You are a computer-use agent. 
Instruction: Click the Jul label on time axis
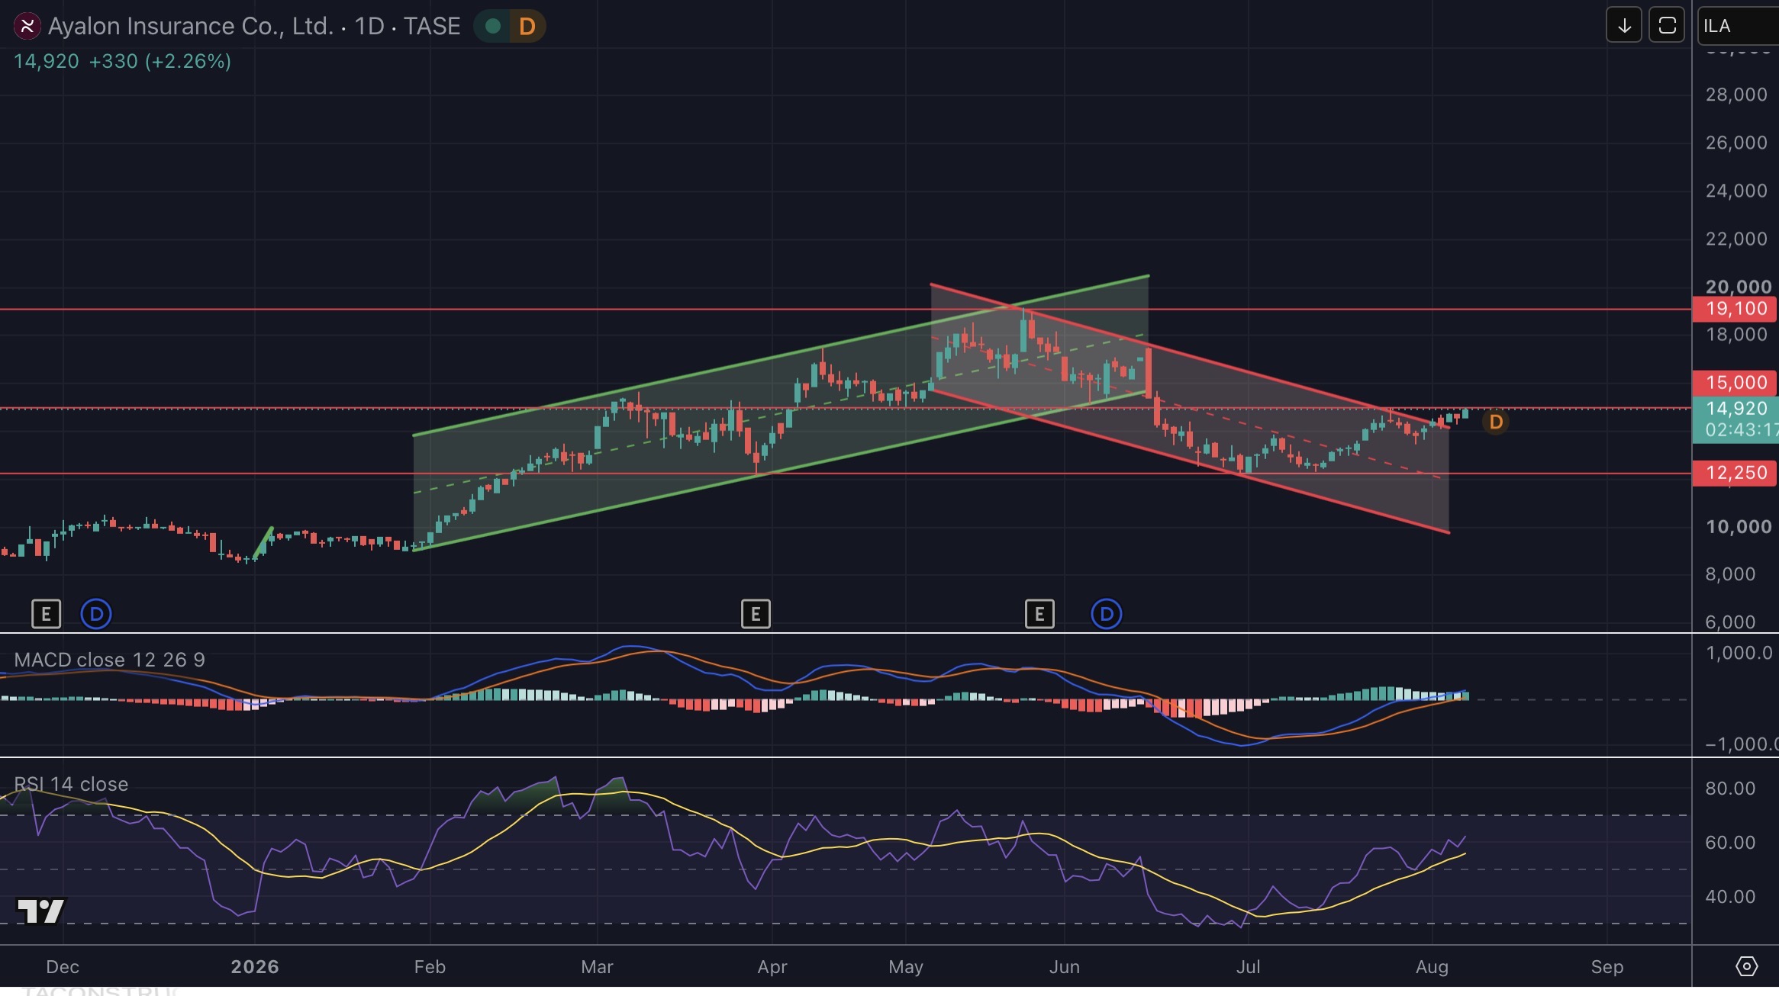click(1249, 967)
